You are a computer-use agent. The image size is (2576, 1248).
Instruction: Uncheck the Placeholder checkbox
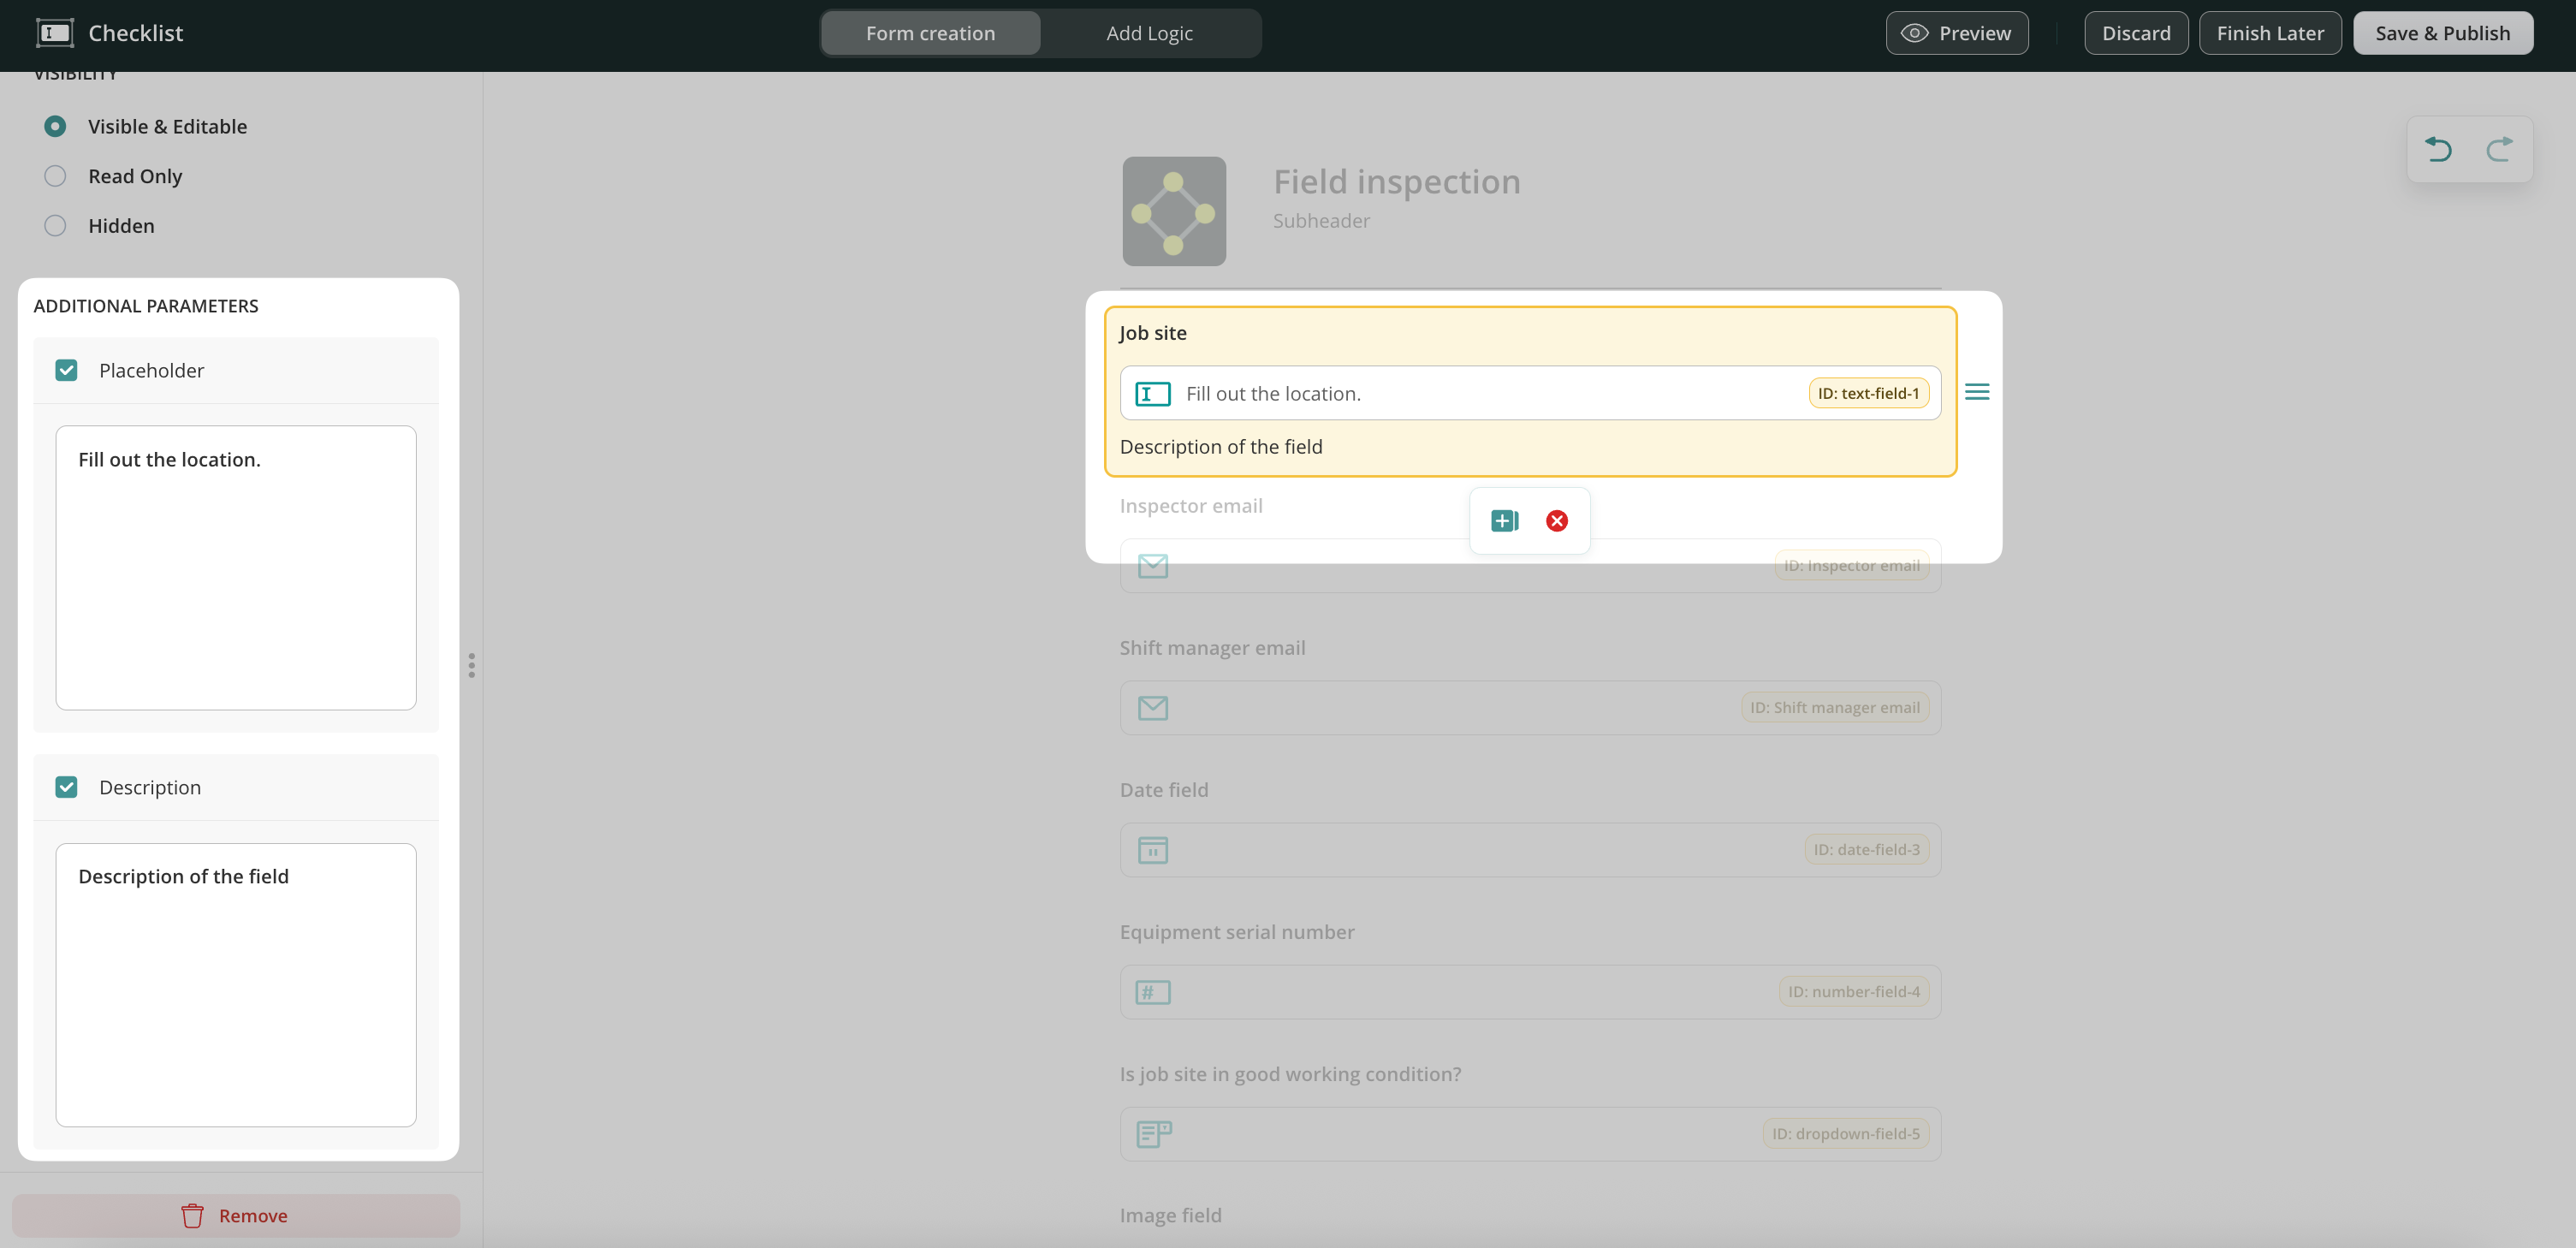tap(67, 370)
